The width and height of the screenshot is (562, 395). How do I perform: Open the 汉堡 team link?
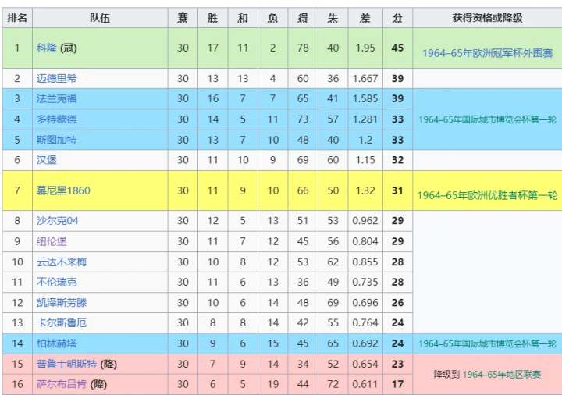46,160
